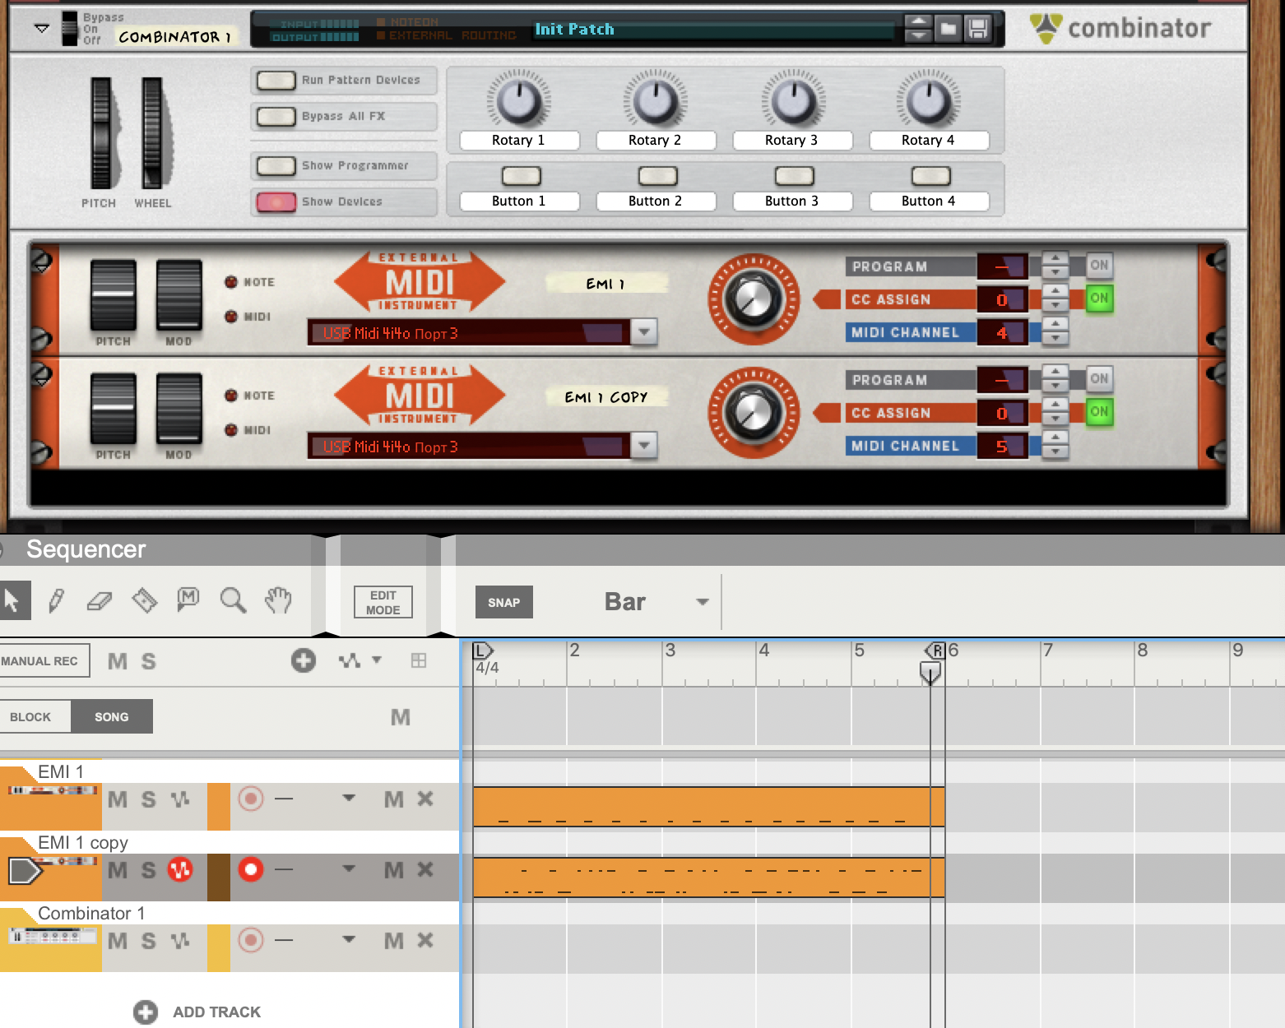This screenshot has width=1285, height=1028.
Task: Collapse the Combinator 1 device
Action: (42, 28)
